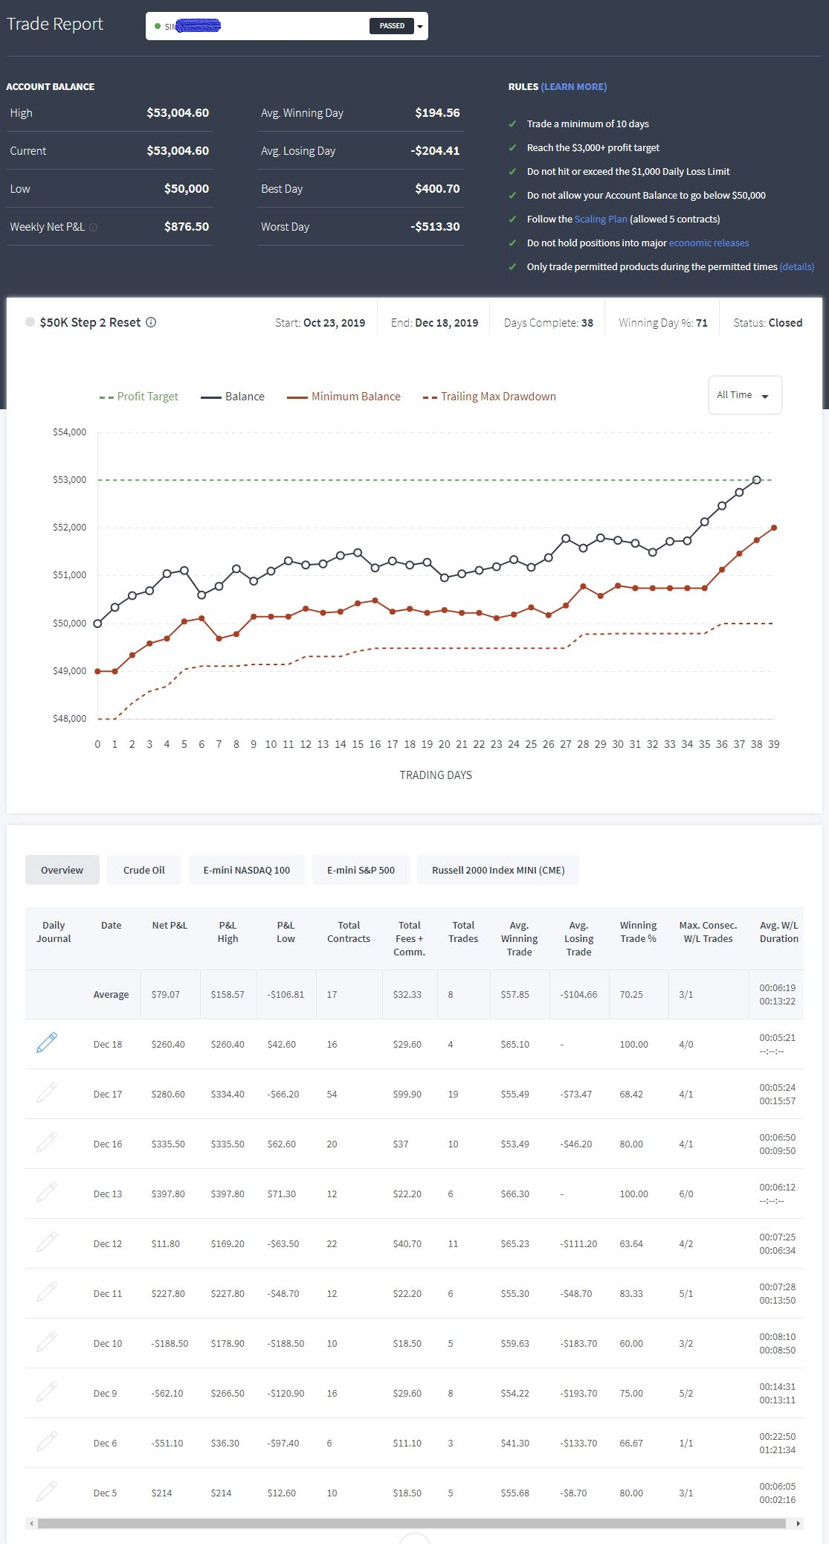Click info icon beside $50K Step 2 Reset

coord(151,322)
